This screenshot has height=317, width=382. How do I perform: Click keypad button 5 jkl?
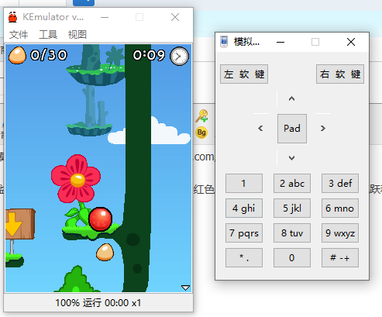click(292, 208)
